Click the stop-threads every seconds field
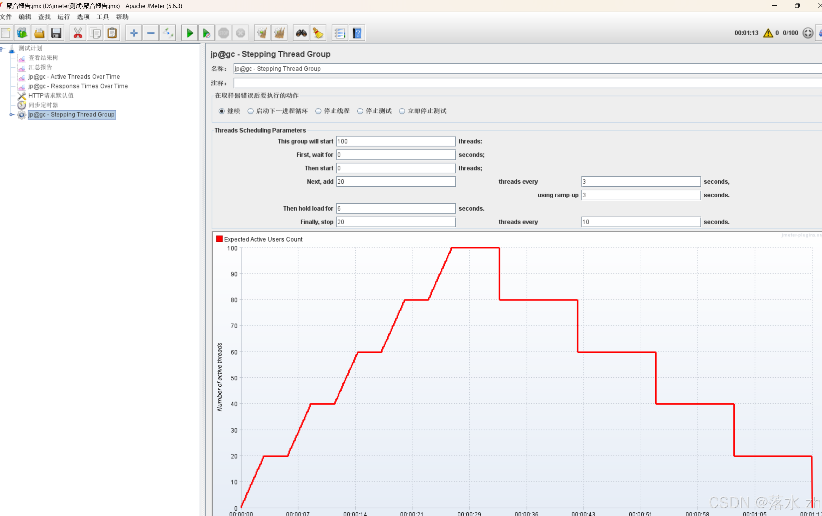 [x=641, y=222]
